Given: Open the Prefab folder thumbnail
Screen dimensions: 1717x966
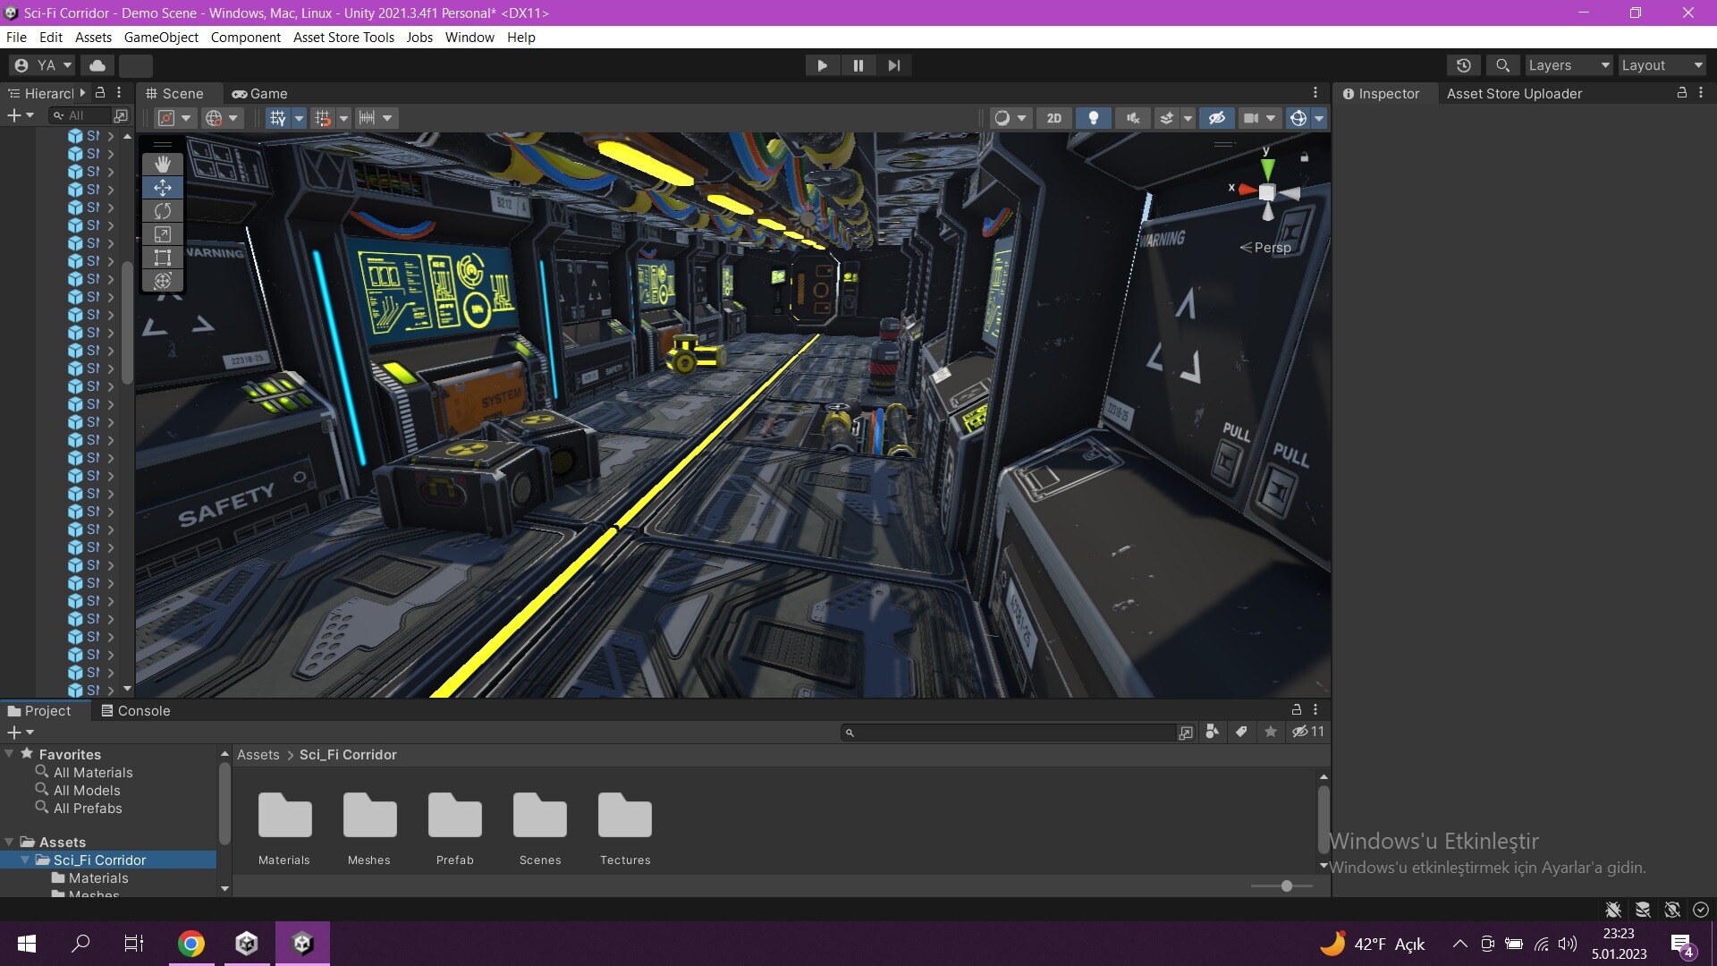Looking at the screenshot, I should (454, 817).
